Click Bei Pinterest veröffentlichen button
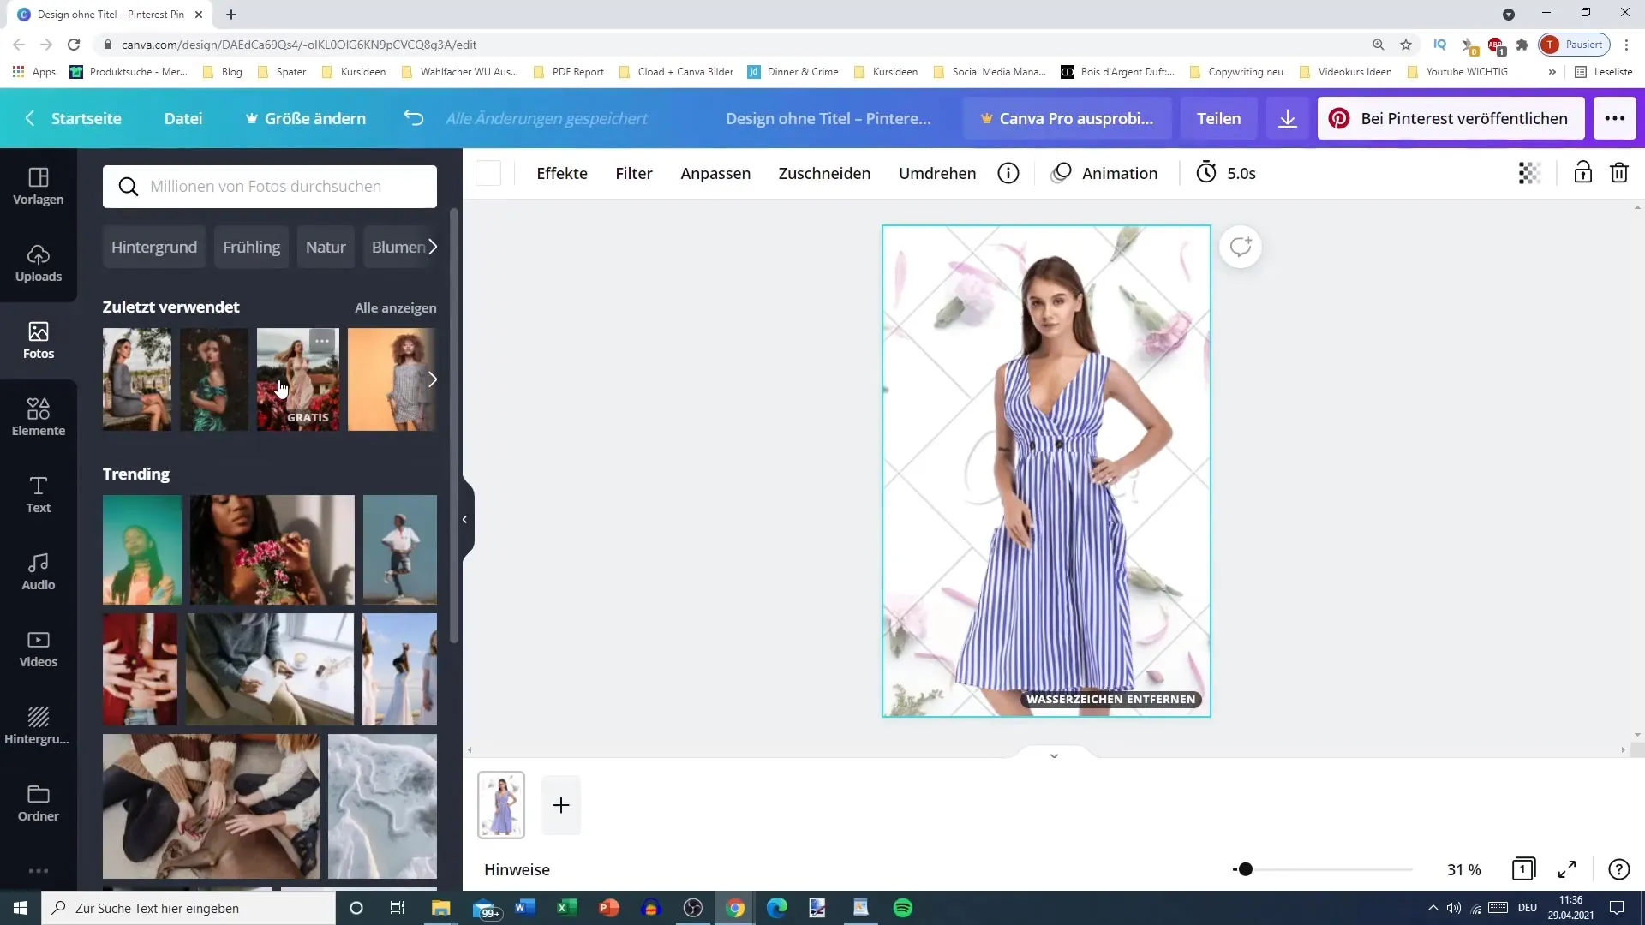The width and height of the screenshot is (1645, 925). pyautogui.click(x=1451, y=118)
